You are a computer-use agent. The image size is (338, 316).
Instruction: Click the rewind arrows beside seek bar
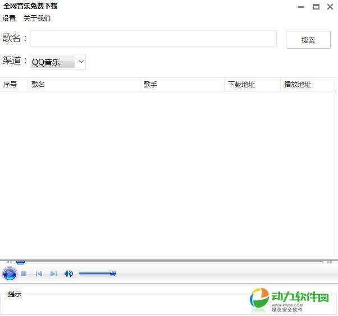click(9, 262)
